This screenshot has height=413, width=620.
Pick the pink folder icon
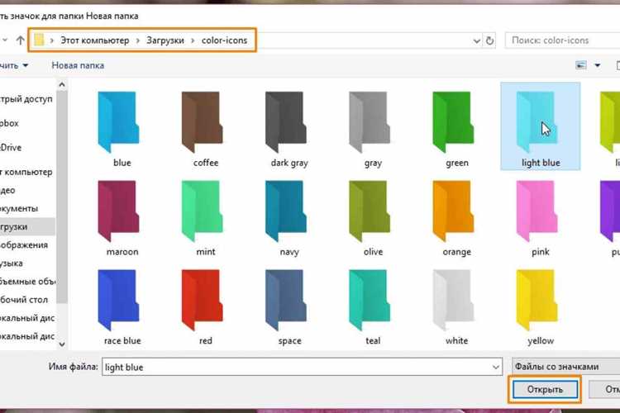tap(537, 211)
